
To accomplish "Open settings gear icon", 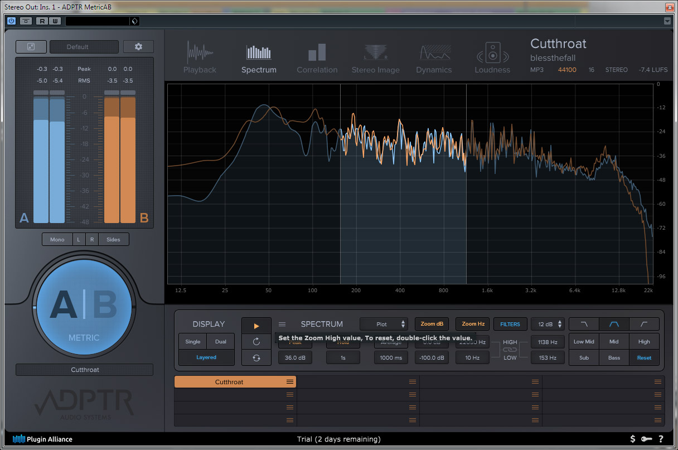I will 138,47.
